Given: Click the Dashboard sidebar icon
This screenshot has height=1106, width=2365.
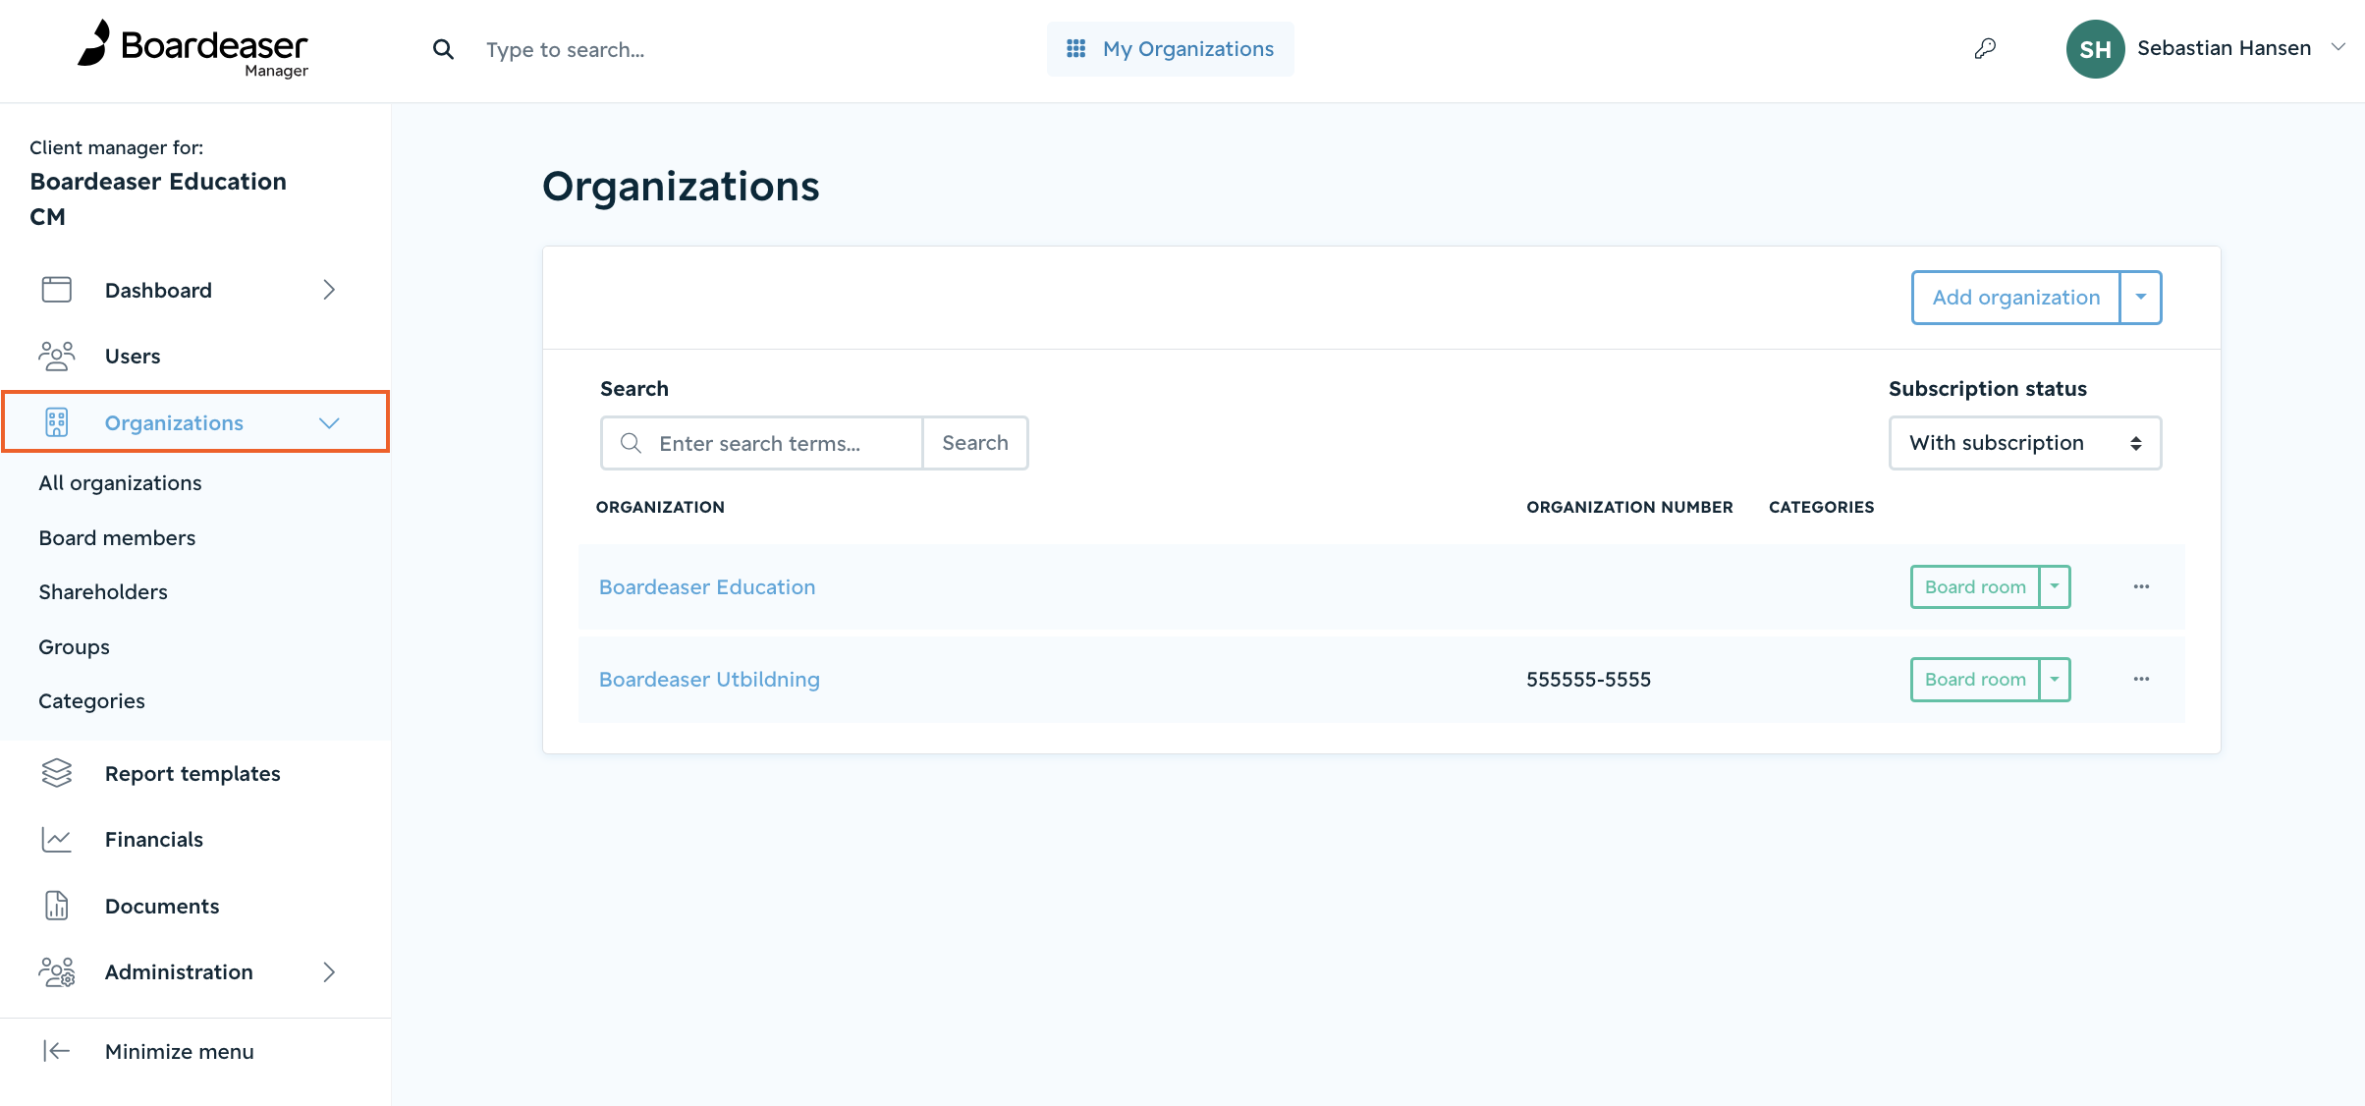Looking at the screenshot, I should pyautogui.click(x=57, y=290).
